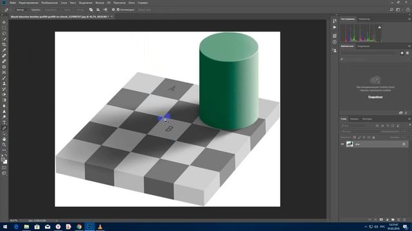Switch to the Каналы tab
The image size is (412, 231).
point(354,119)
